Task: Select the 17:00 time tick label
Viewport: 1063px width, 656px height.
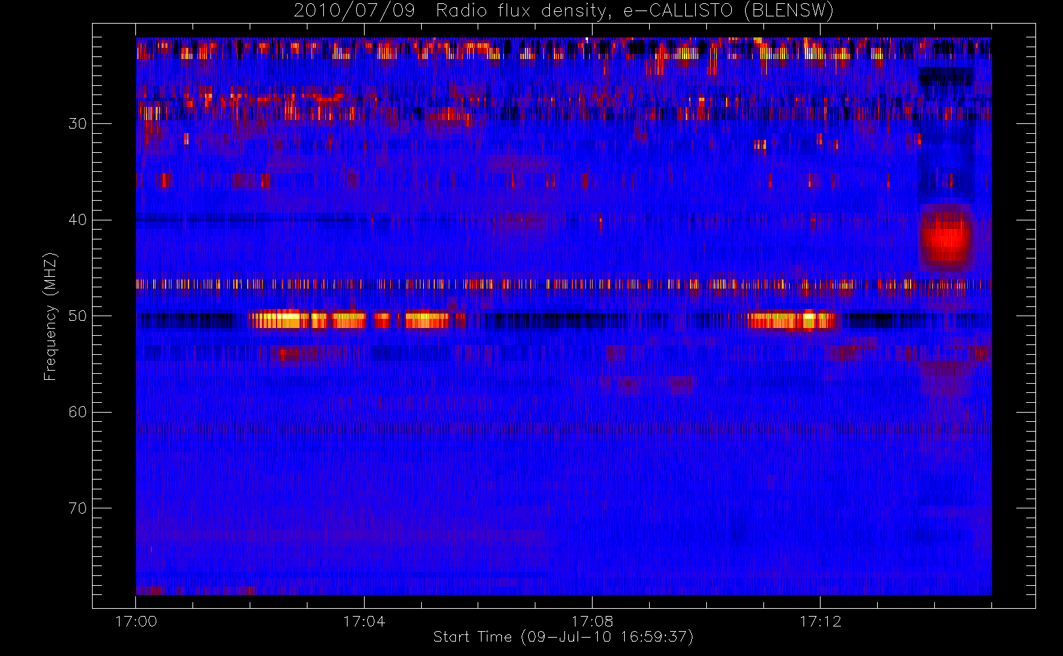Action: (x=136, y=621)
